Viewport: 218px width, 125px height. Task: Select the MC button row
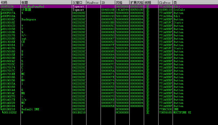click(x=23, y=74)
